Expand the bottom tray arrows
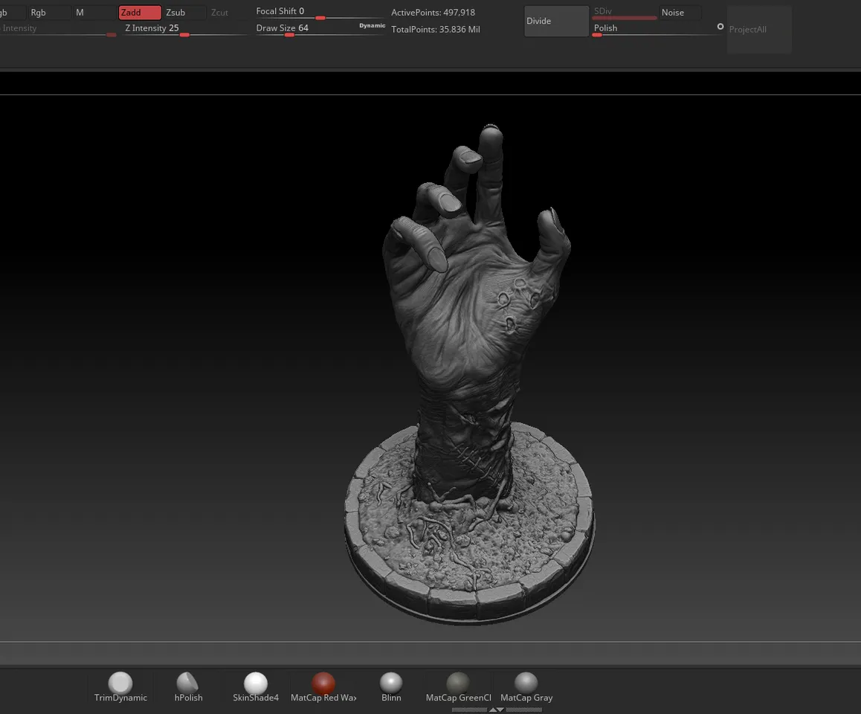 [x=497, y=709]
